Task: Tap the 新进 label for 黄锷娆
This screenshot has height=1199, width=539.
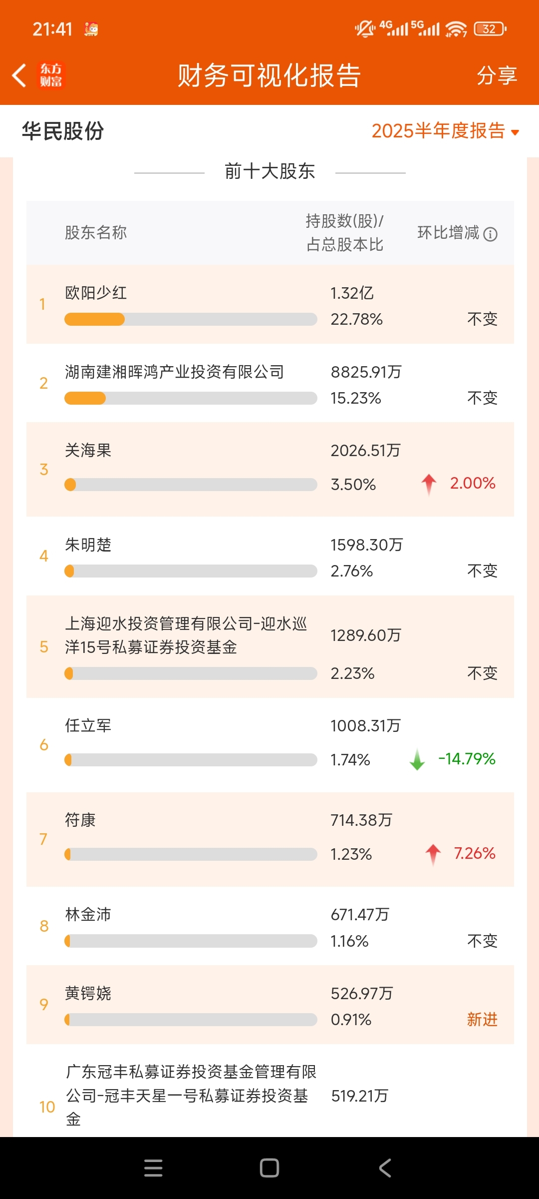Action: 482,1019
